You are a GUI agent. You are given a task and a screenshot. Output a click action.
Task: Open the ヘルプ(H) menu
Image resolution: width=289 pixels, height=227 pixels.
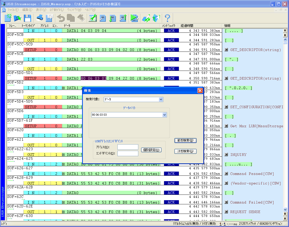click(90, 10)
